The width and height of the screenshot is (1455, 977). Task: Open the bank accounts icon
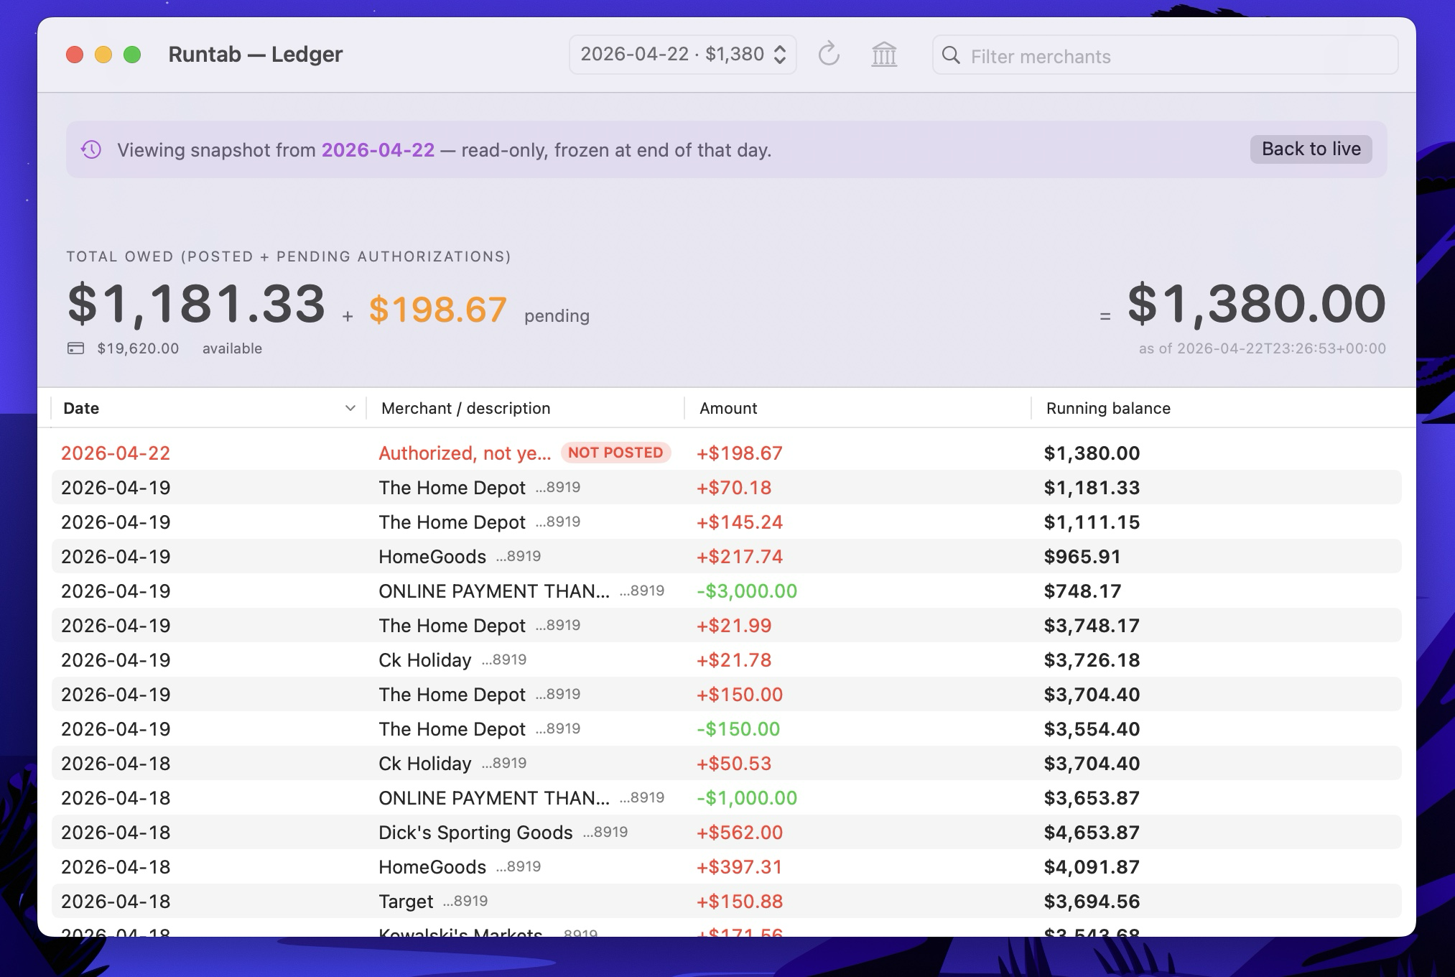click(x=884, y=55)
